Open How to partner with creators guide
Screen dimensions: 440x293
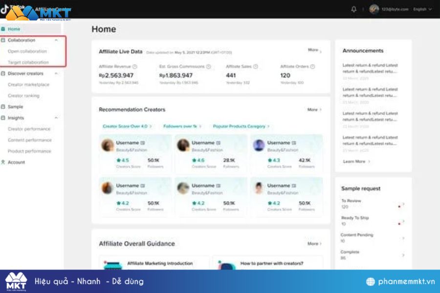point(272,263)
